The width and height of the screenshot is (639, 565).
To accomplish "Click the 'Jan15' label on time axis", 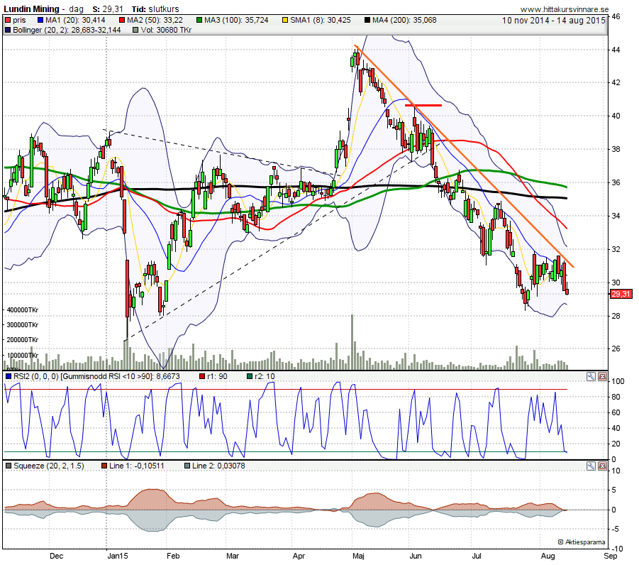I will point(118,556).
